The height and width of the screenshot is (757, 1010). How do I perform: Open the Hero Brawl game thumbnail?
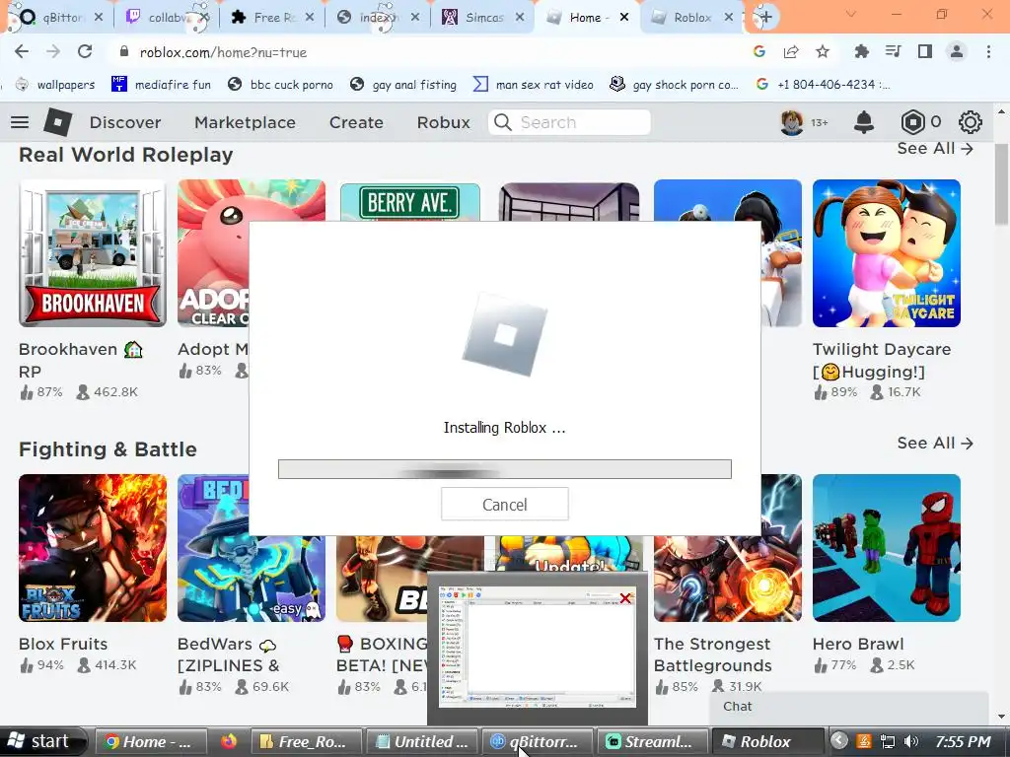coord(887,548)
